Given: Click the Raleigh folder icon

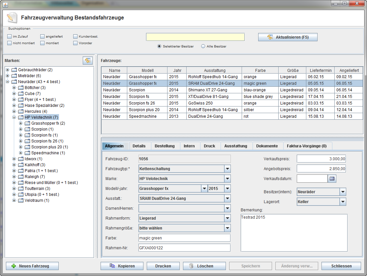Looking at the screenshot, I should click(21, 177).
